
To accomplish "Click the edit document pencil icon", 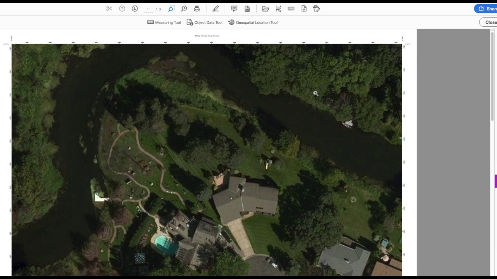I will coord(316,9).
